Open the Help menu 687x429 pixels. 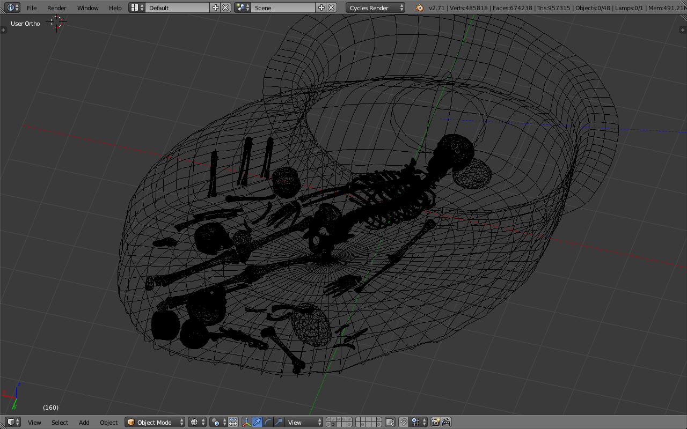tap(115, 8)
